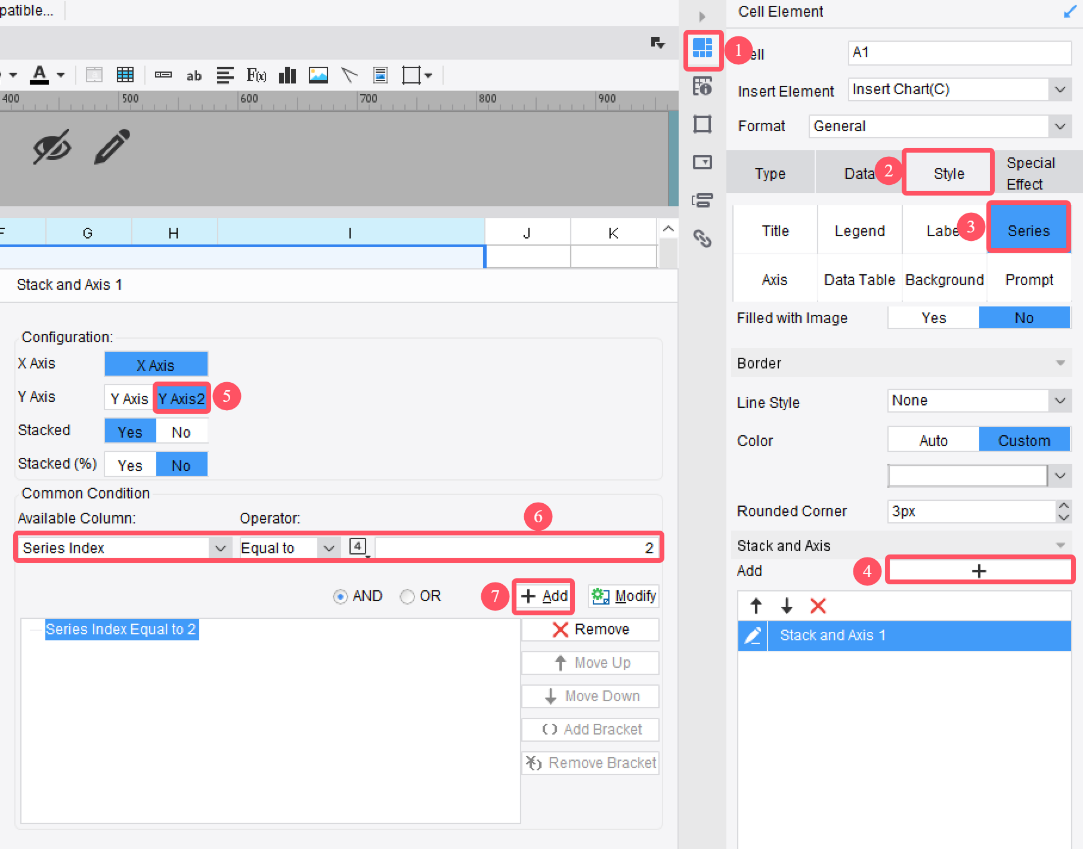This screenshot has height=849, width=1083.
Task: Open the Legend style tab
Action: 859,231
